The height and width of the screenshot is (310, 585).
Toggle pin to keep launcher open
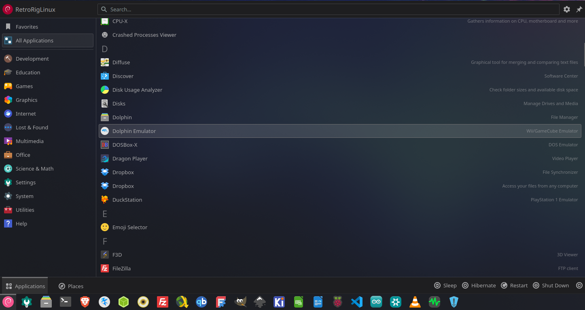(x=579, y=9)
